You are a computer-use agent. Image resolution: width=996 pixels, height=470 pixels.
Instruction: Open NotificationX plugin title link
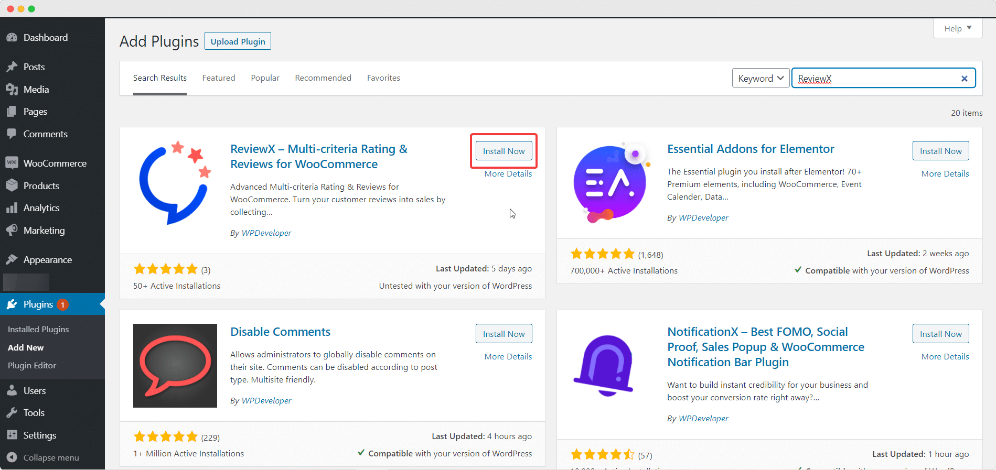click(766, 347)
